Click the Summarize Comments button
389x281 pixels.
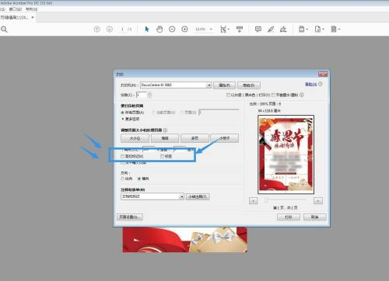point(198,196)
